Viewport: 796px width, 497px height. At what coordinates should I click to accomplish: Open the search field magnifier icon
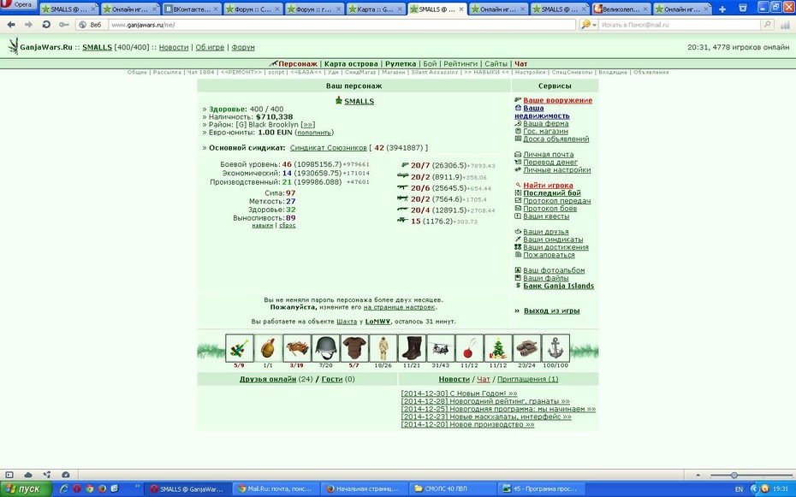pos(767,24)
